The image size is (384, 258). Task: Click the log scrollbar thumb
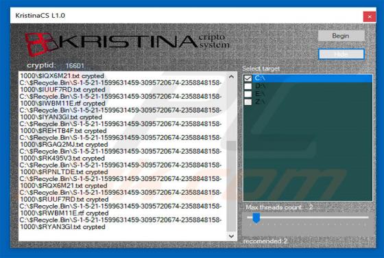[x=231, y=186]
